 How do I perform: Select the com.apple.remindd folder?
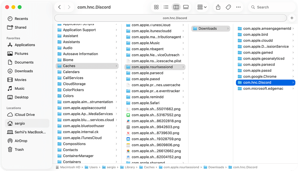(x=155, y=97)
